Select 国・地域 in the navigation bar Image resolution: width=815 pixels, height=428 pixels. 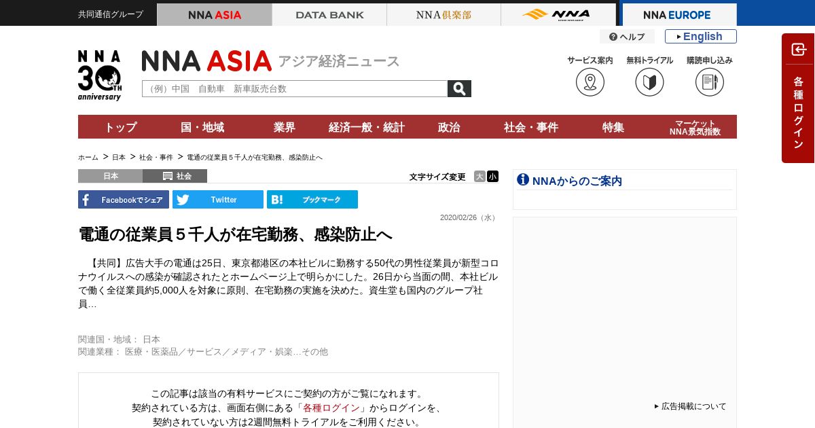(x=202, y=127)
